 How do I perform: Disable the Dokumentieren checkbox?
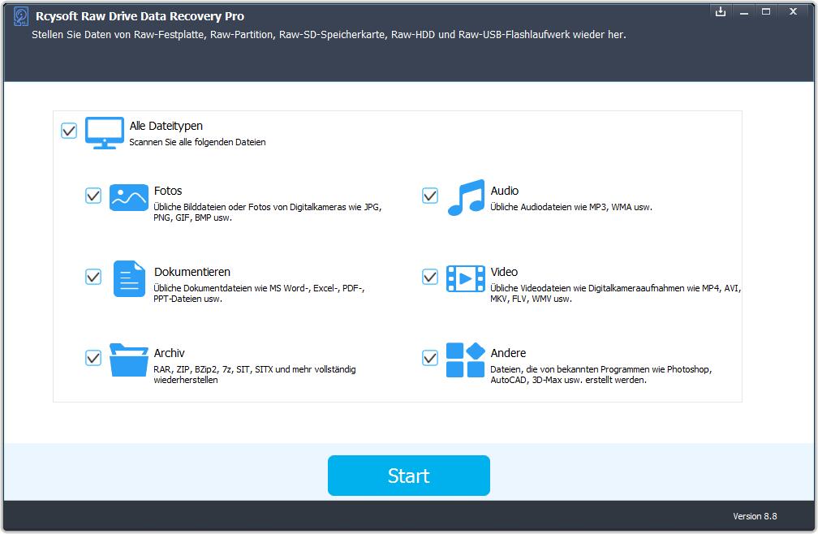pos(93,277)
